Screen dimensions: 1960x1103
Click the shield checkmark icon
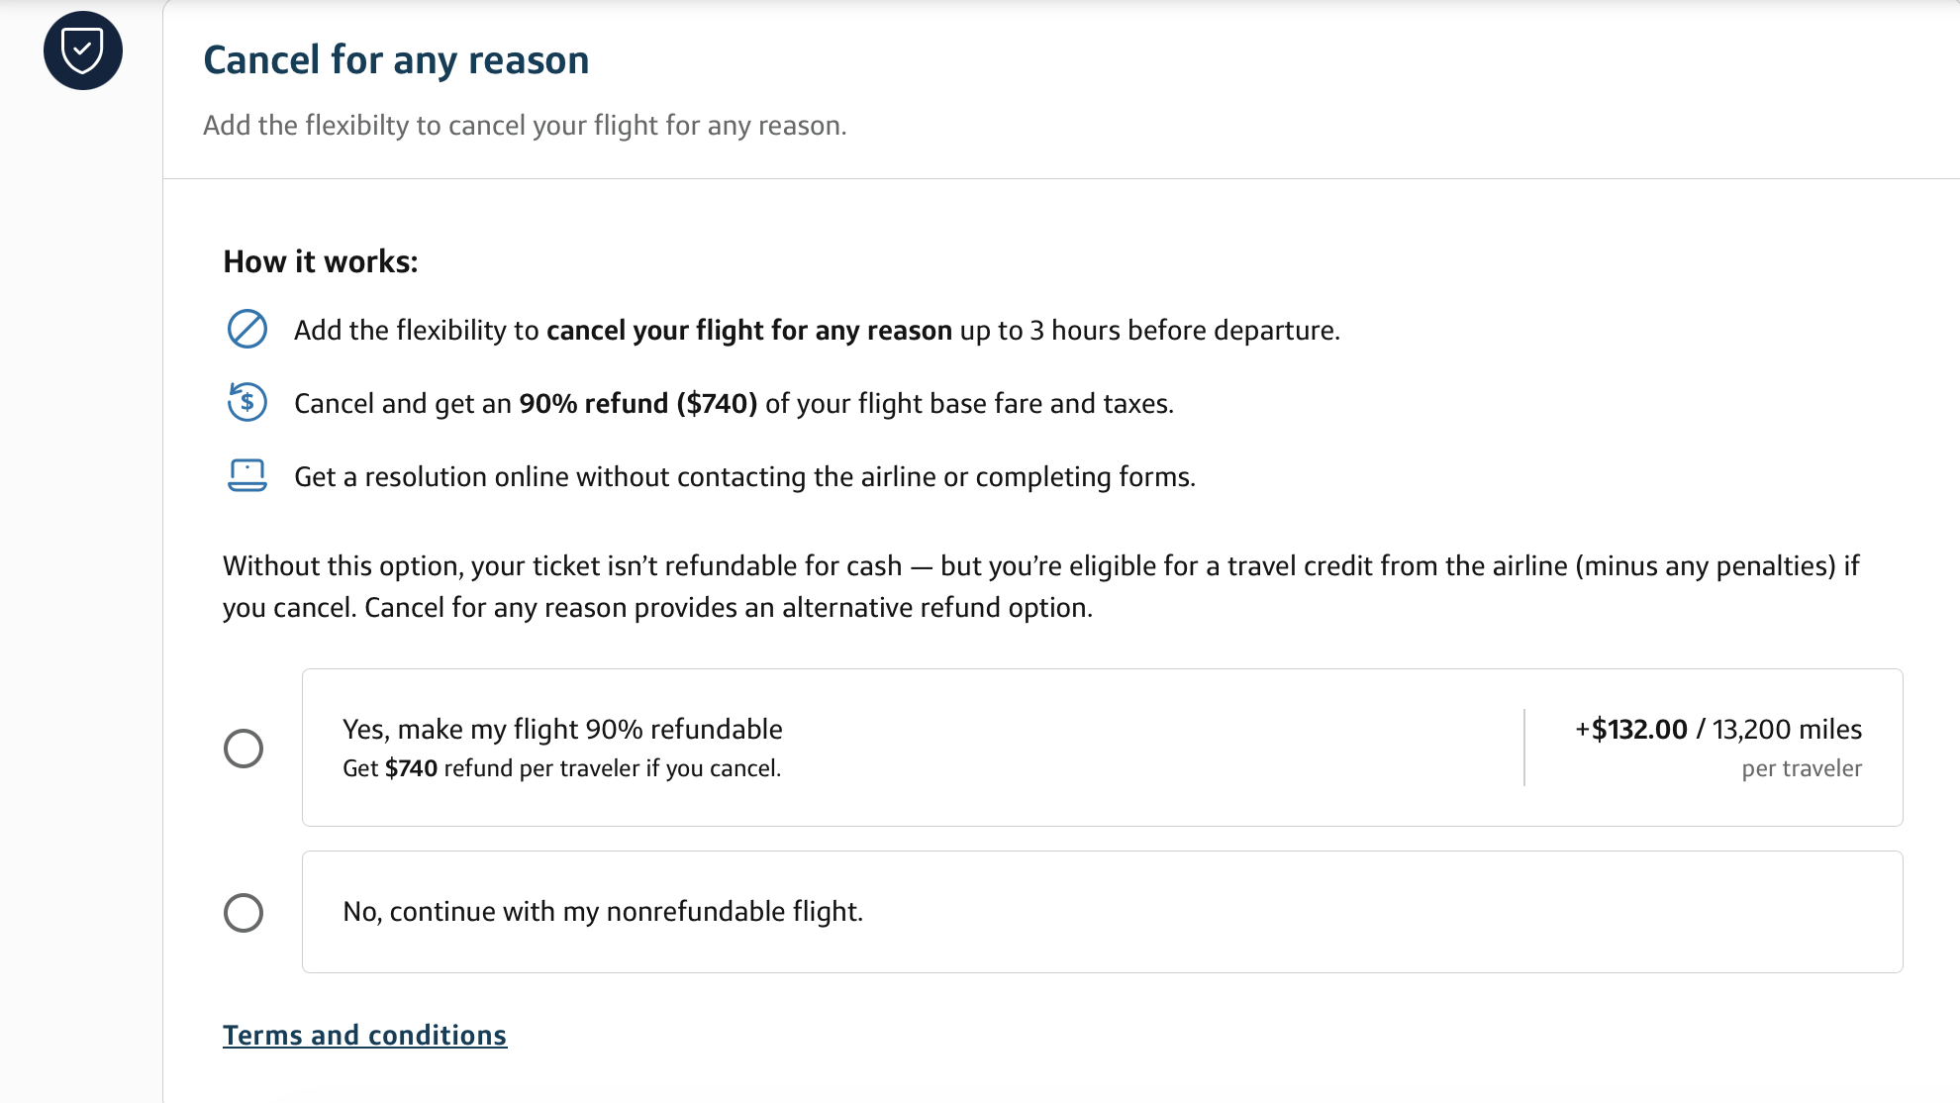82,50
